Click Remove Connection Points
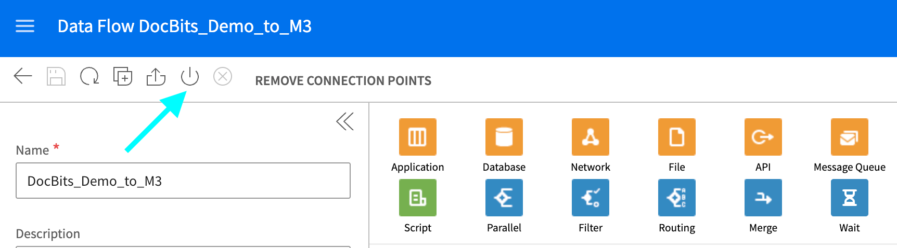Screen dimensions: 897x248 (x=343, y=81)
